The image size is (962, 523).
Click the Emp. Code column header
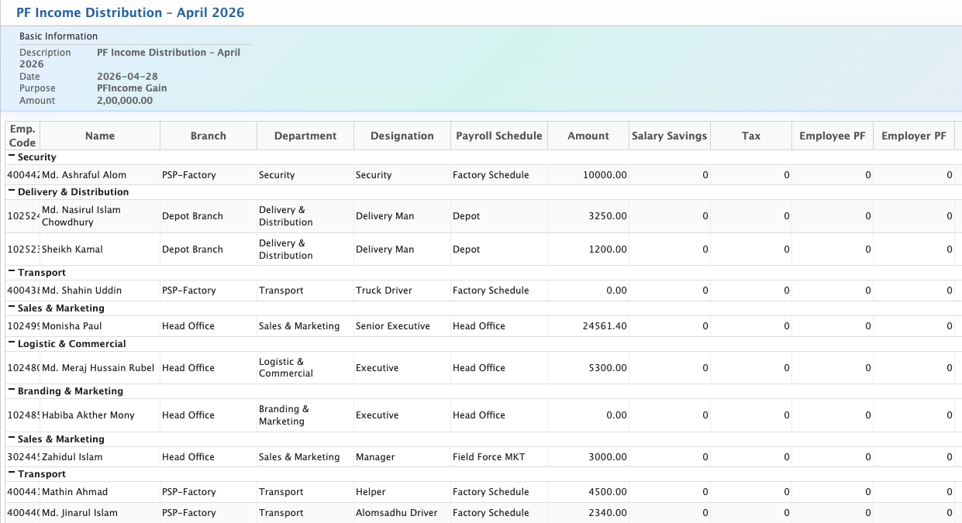22,136
